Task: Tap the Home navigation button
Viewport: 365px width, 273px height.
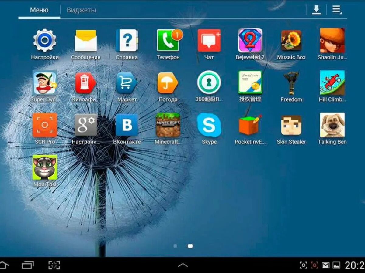Action: pos(4,265)
